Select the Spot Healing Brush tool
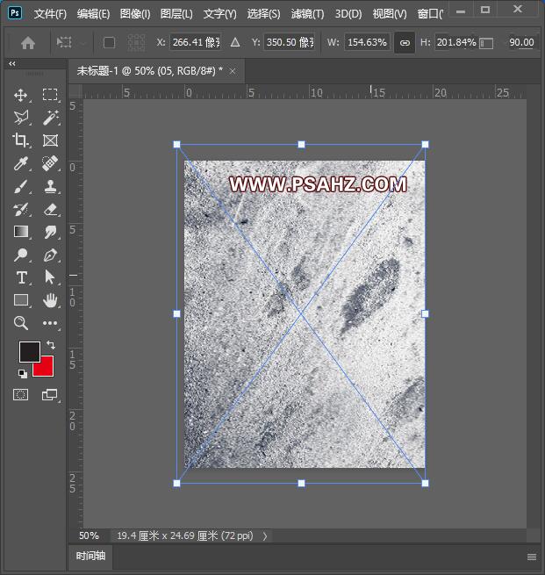The width and height of the screenshot is (545, 575). (x=50, y=163)
